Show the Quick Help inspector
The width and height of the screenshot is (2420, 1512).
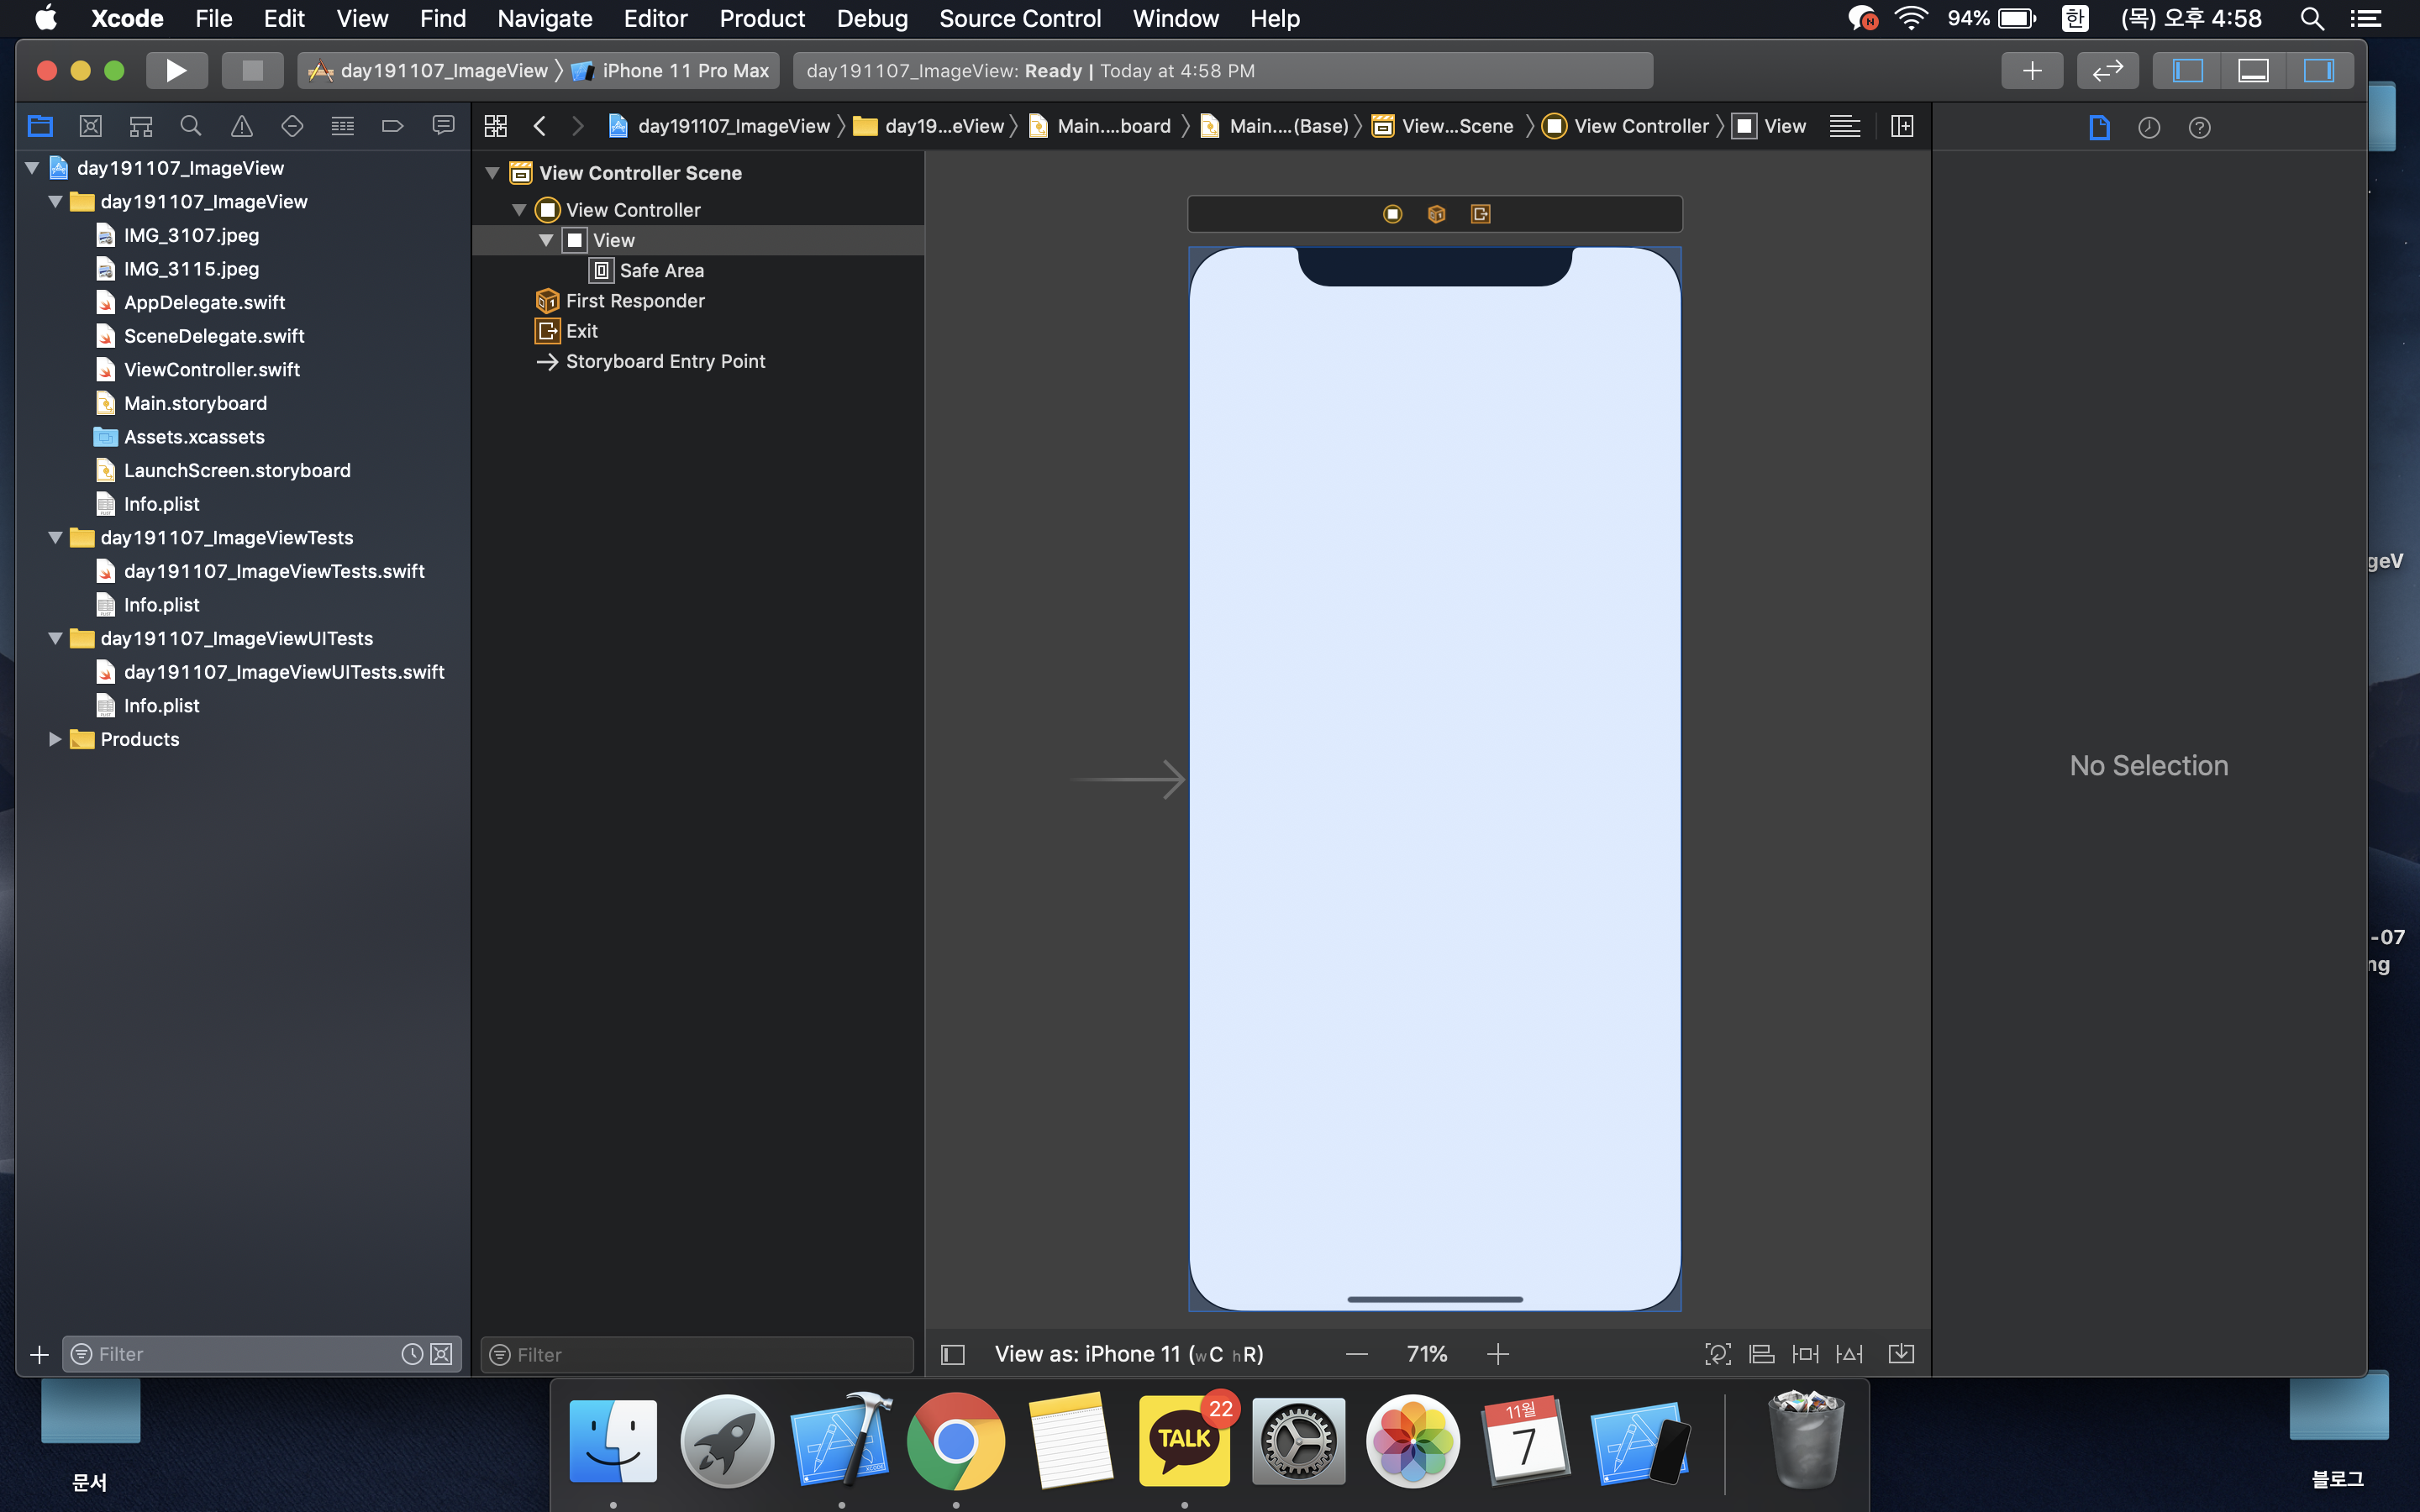pyautogui.click(x=2198, y=127)
